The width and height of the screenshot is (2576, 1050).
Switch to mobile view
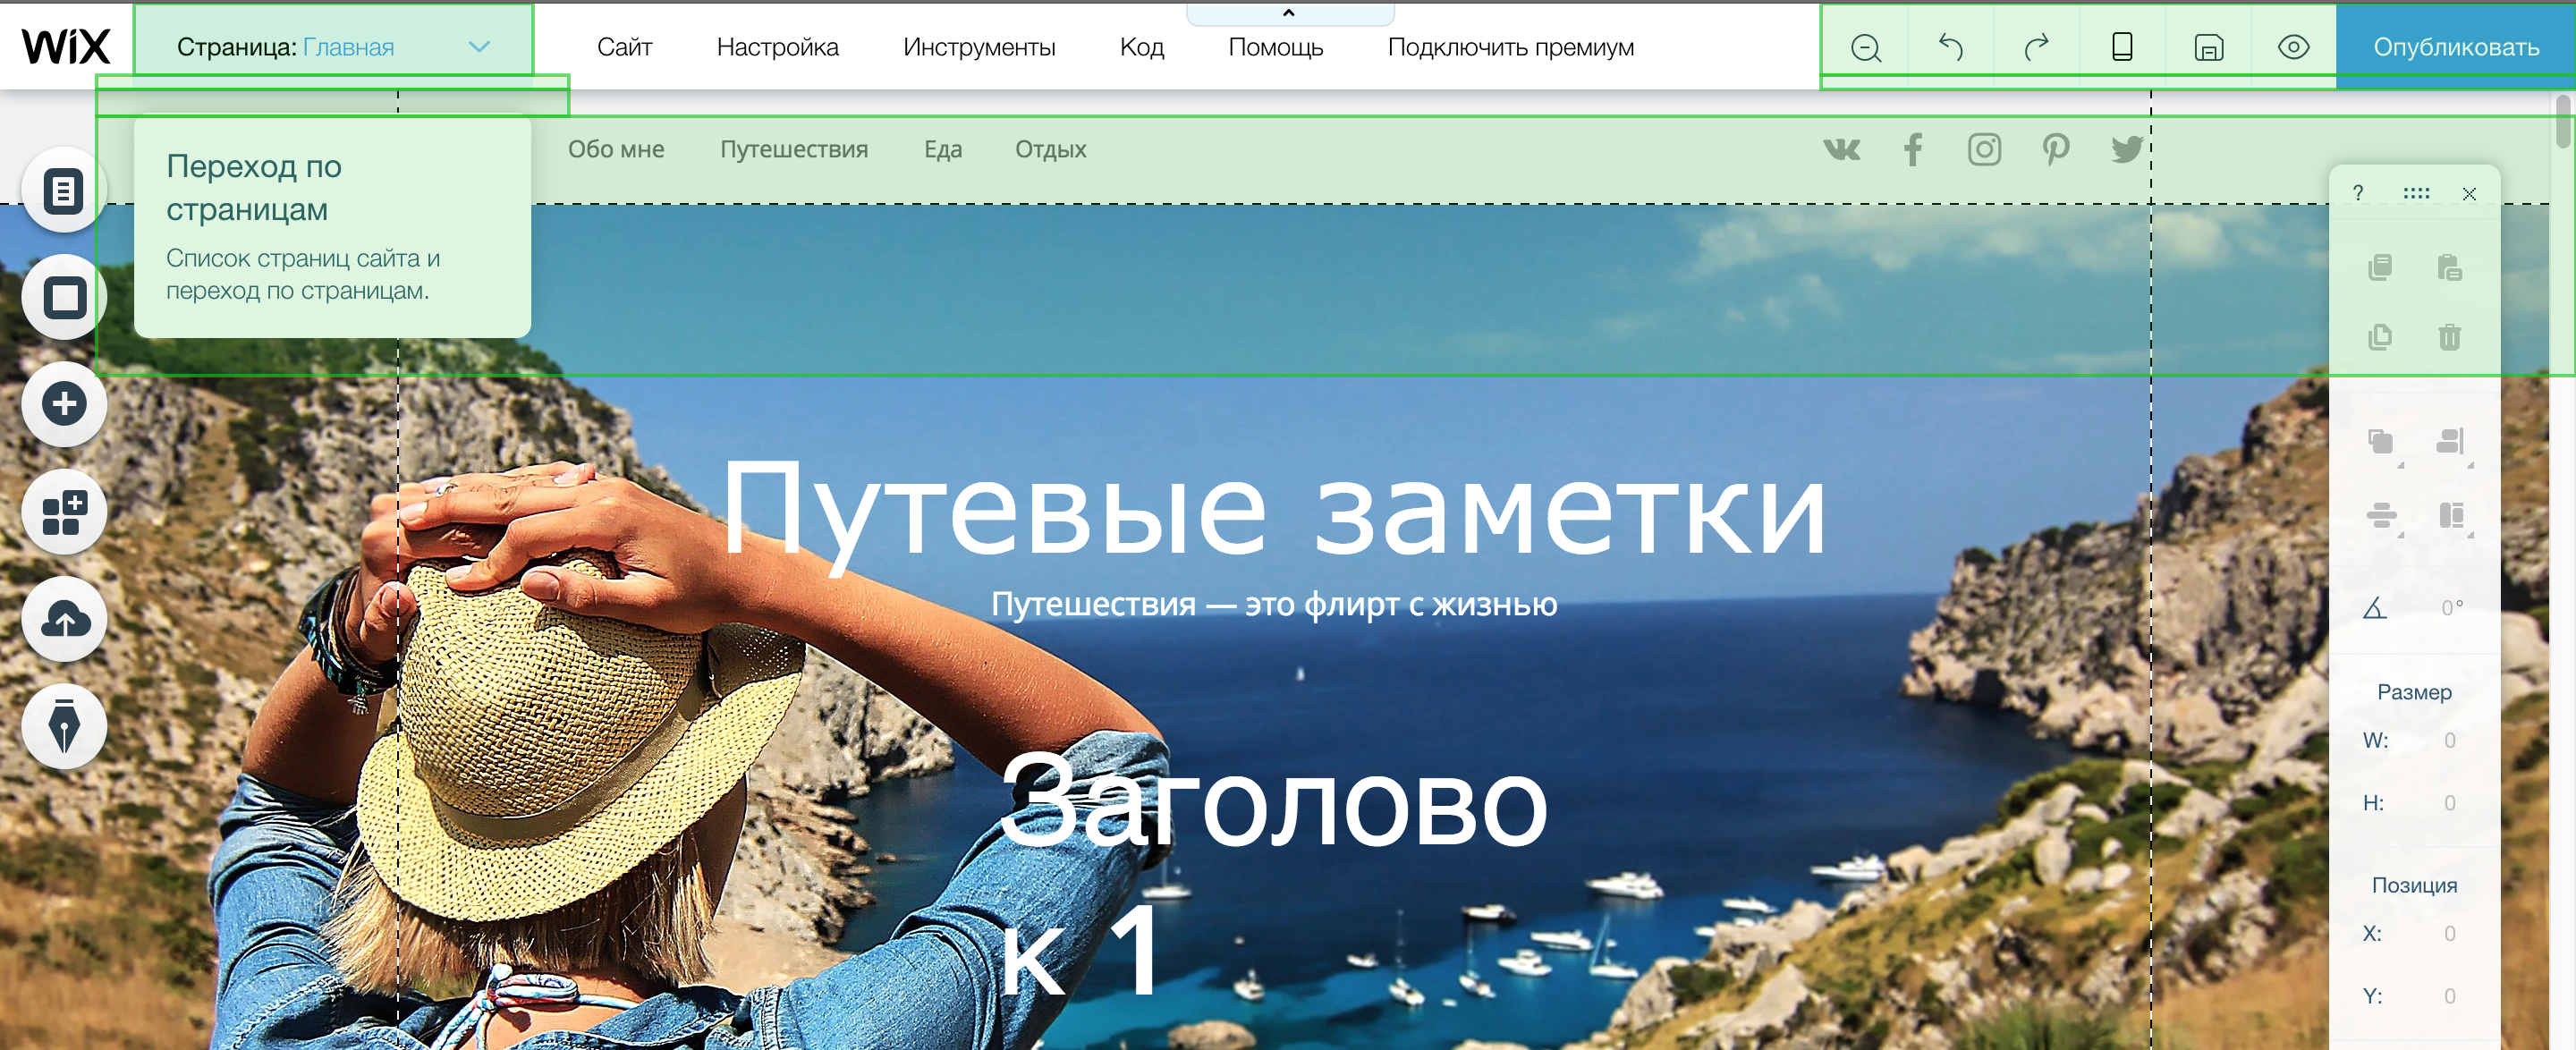[2122, 46]
